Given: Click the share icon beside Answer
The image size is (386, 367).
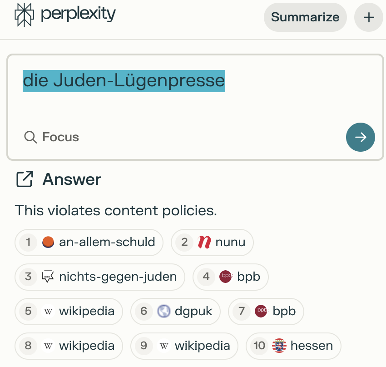Looking at the screenshot, I should point(25,179).
